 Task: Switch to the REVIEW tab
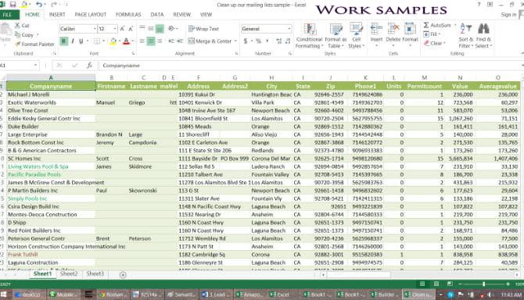pos(181,15)
